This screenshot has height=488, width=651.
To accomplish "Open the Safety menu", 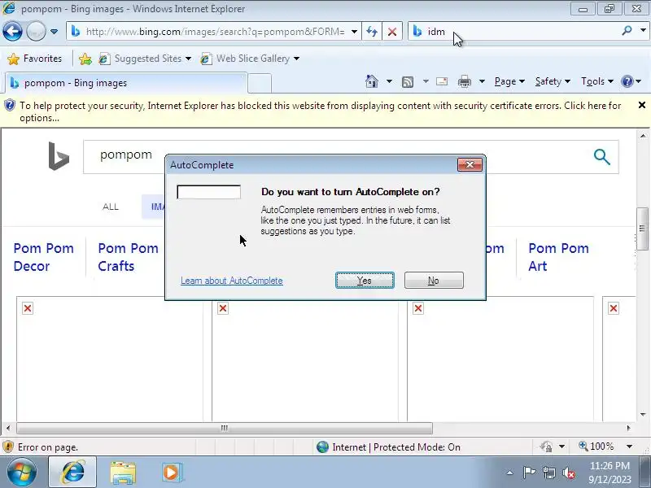I will coord(553,81).
